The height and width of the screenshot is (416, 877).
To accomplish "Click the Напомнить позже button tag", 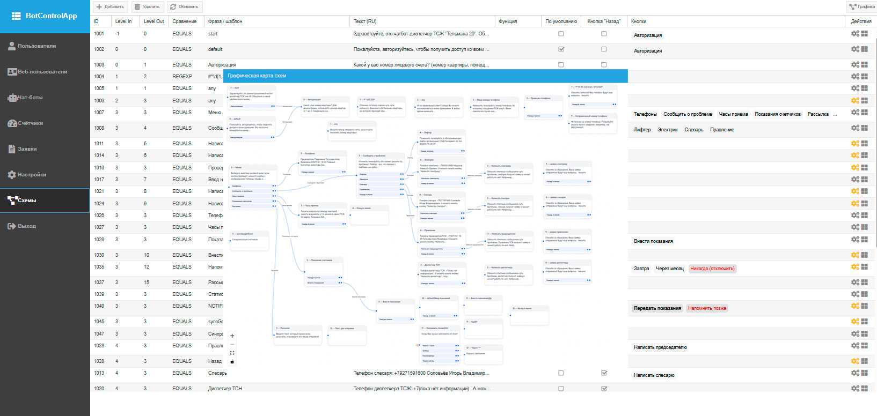I will 707,308.
